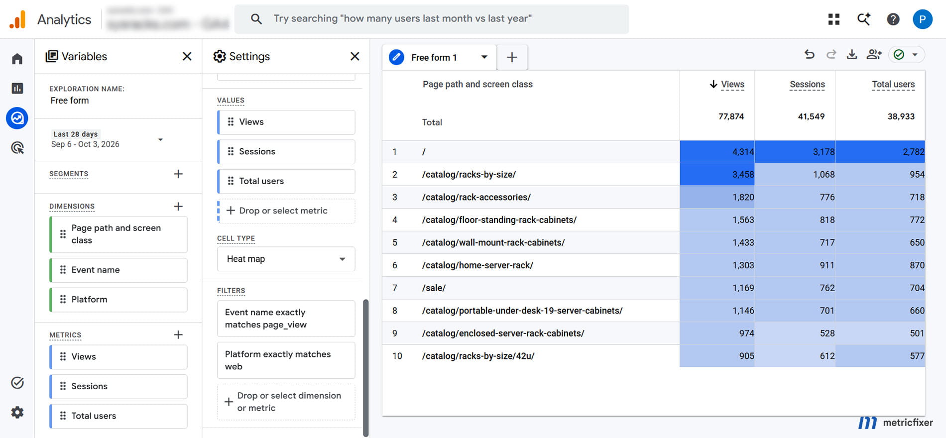Share exploration with other users
Screen dimensions: 946x438
click(x=874, y=55)
